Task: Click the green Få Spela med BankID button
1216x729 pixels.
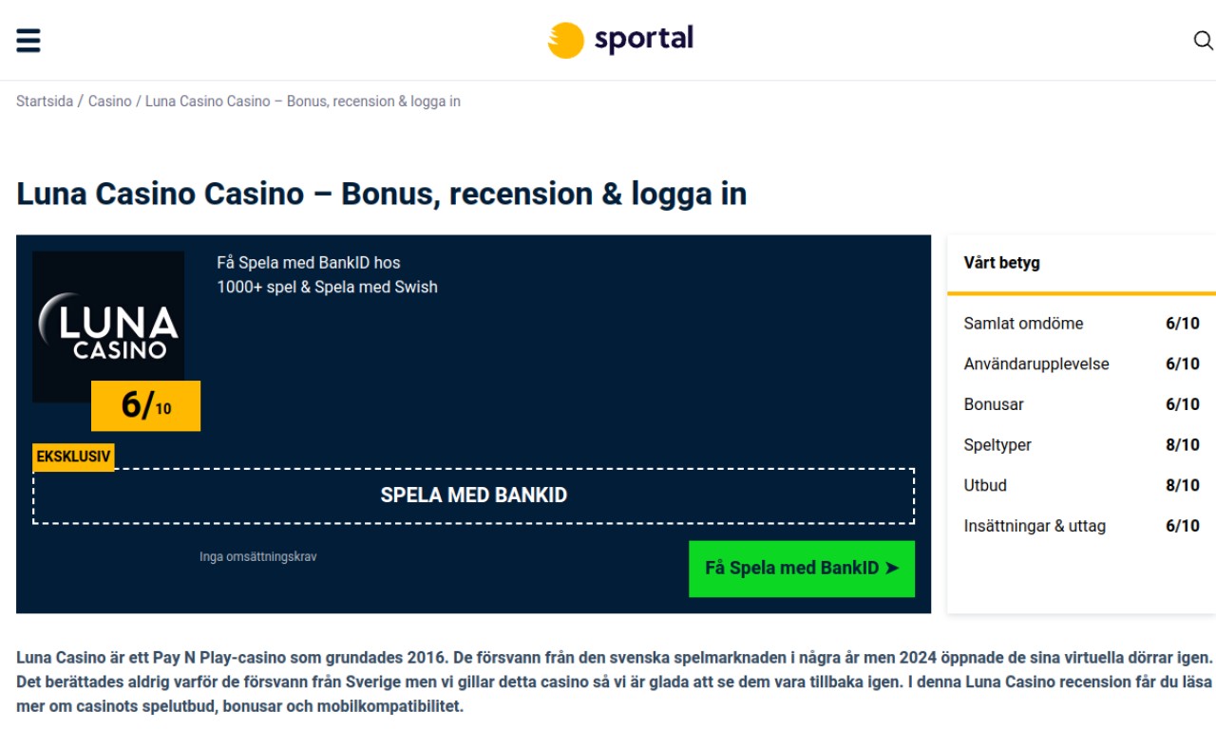Action: click(802, 569)
